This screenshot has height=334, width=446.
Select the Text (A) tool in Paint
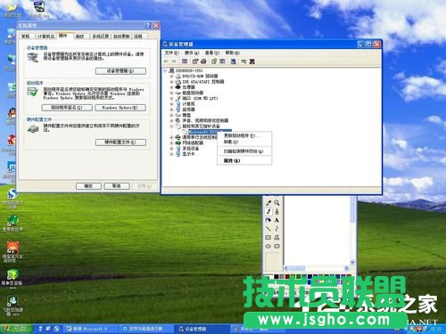(277, 220)
